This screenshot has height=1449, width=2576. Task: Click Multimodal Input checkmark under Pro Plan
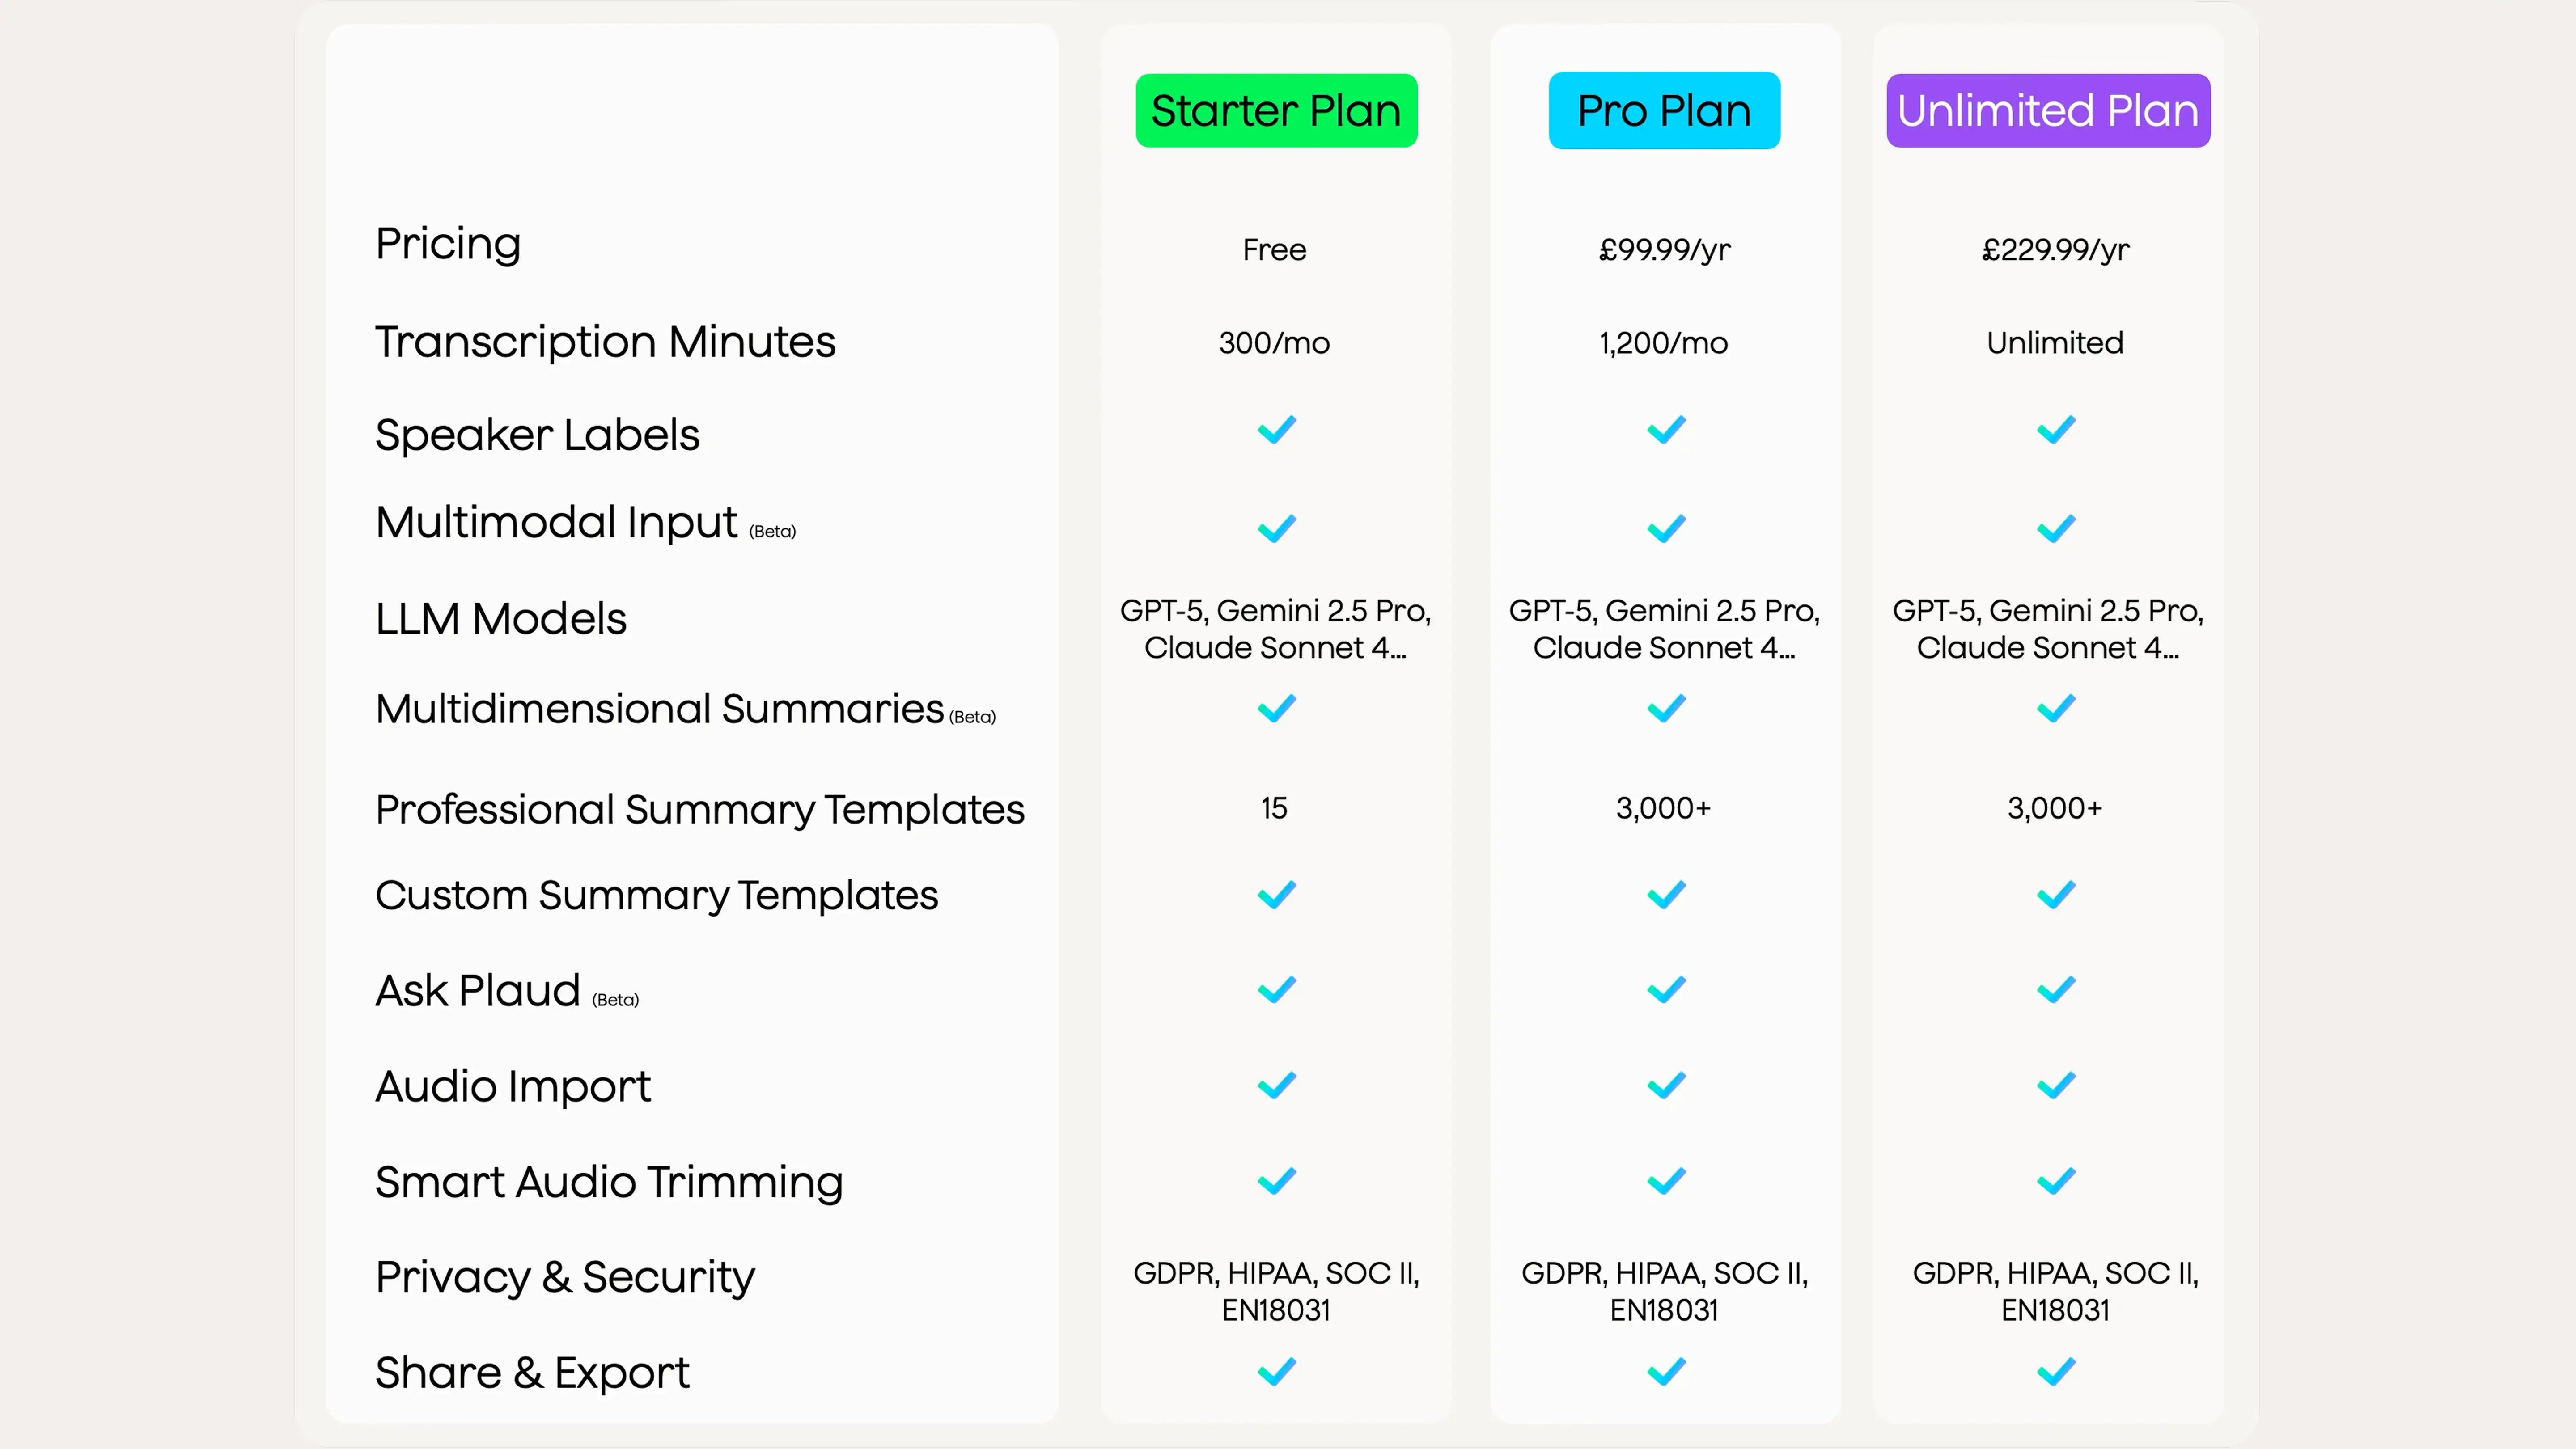point(1666,527)
